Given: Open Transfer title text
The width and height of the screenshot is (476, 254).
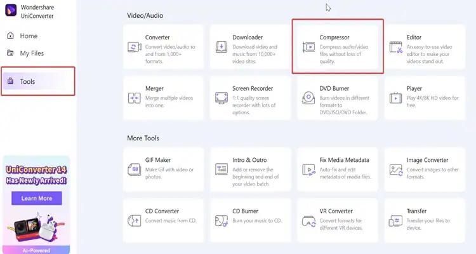Looking at the screenshot, I should [416, 211].
